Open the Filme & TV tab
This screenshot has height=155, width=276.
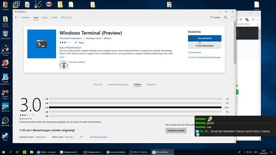(x=66, y=17)
